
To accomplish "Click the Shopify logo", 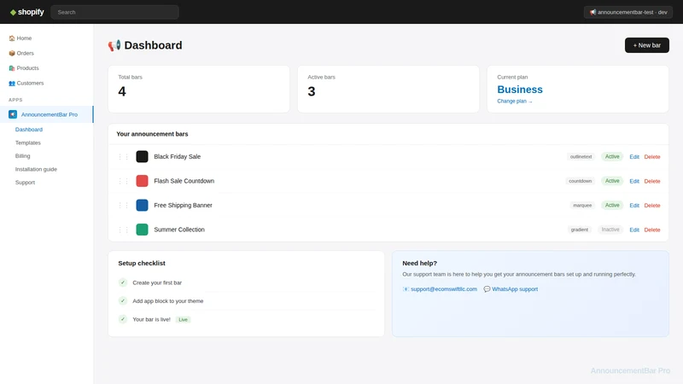I will pyautogui.click(x=27, y=12).
